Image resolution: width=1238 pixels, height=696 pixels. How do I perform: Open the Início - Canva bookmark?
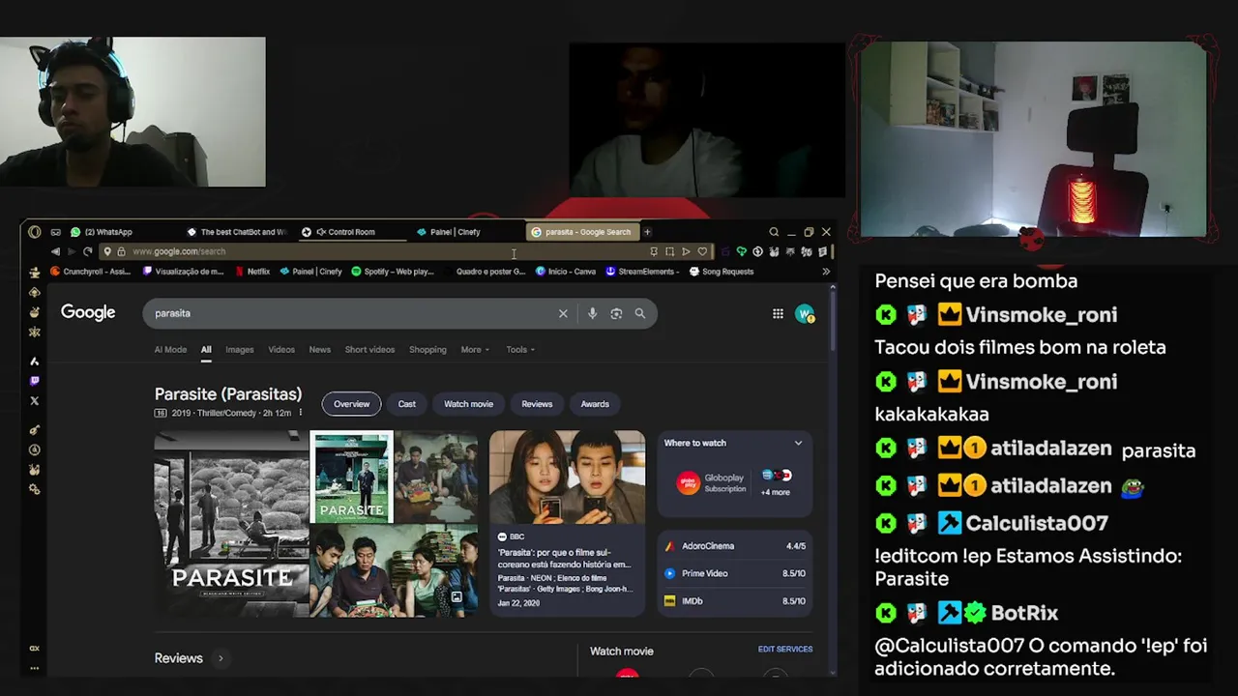[566, 272]
